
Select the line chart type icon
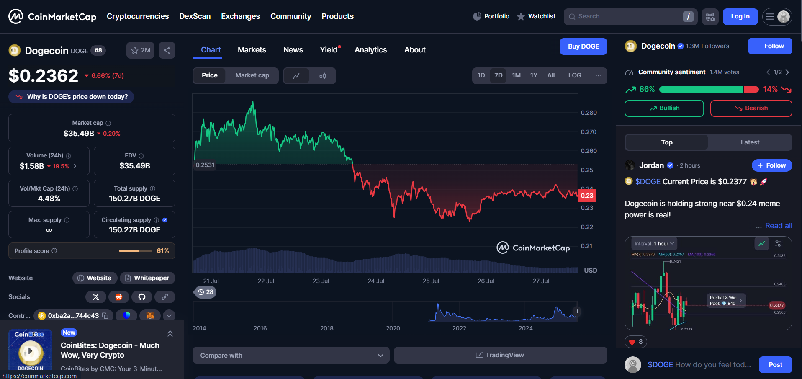[x=296, y=76]
